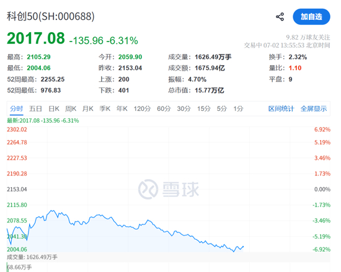This screenshot has width=341, height=272.
Task: Switch to 1分 interval chart
Action: pyautogui.click(x=238, y=108)
